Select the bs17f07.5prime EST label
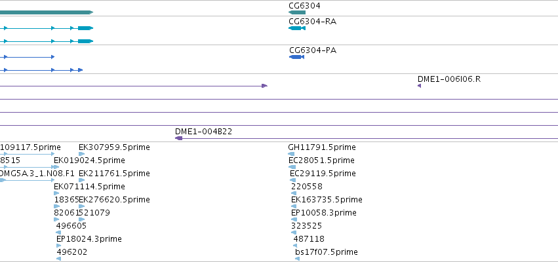 click(327, 252)
